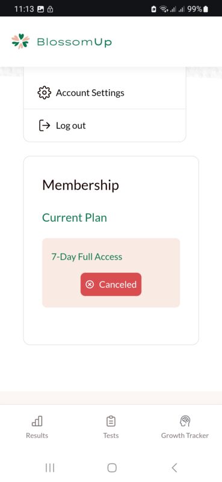Switch to the Results tab
The image size is (222, 482).
click(x=37, y=427)
